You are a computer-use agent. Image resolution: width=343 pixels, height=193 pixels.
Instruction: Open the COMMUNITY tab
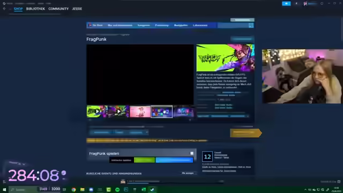pos(58,9)
